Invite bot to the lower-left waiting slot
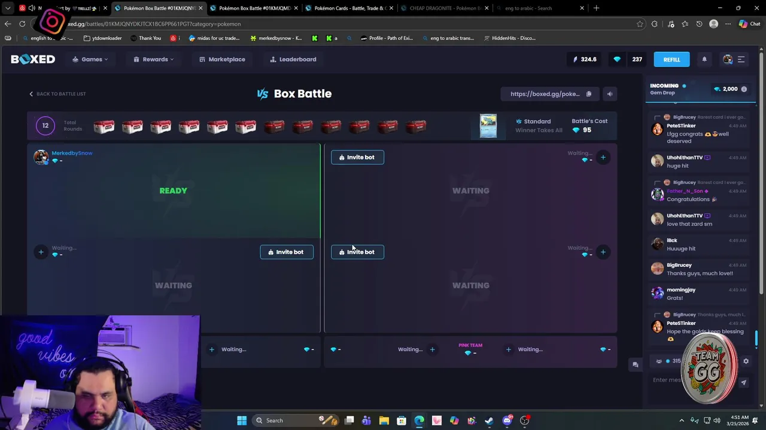 point(287,252)
